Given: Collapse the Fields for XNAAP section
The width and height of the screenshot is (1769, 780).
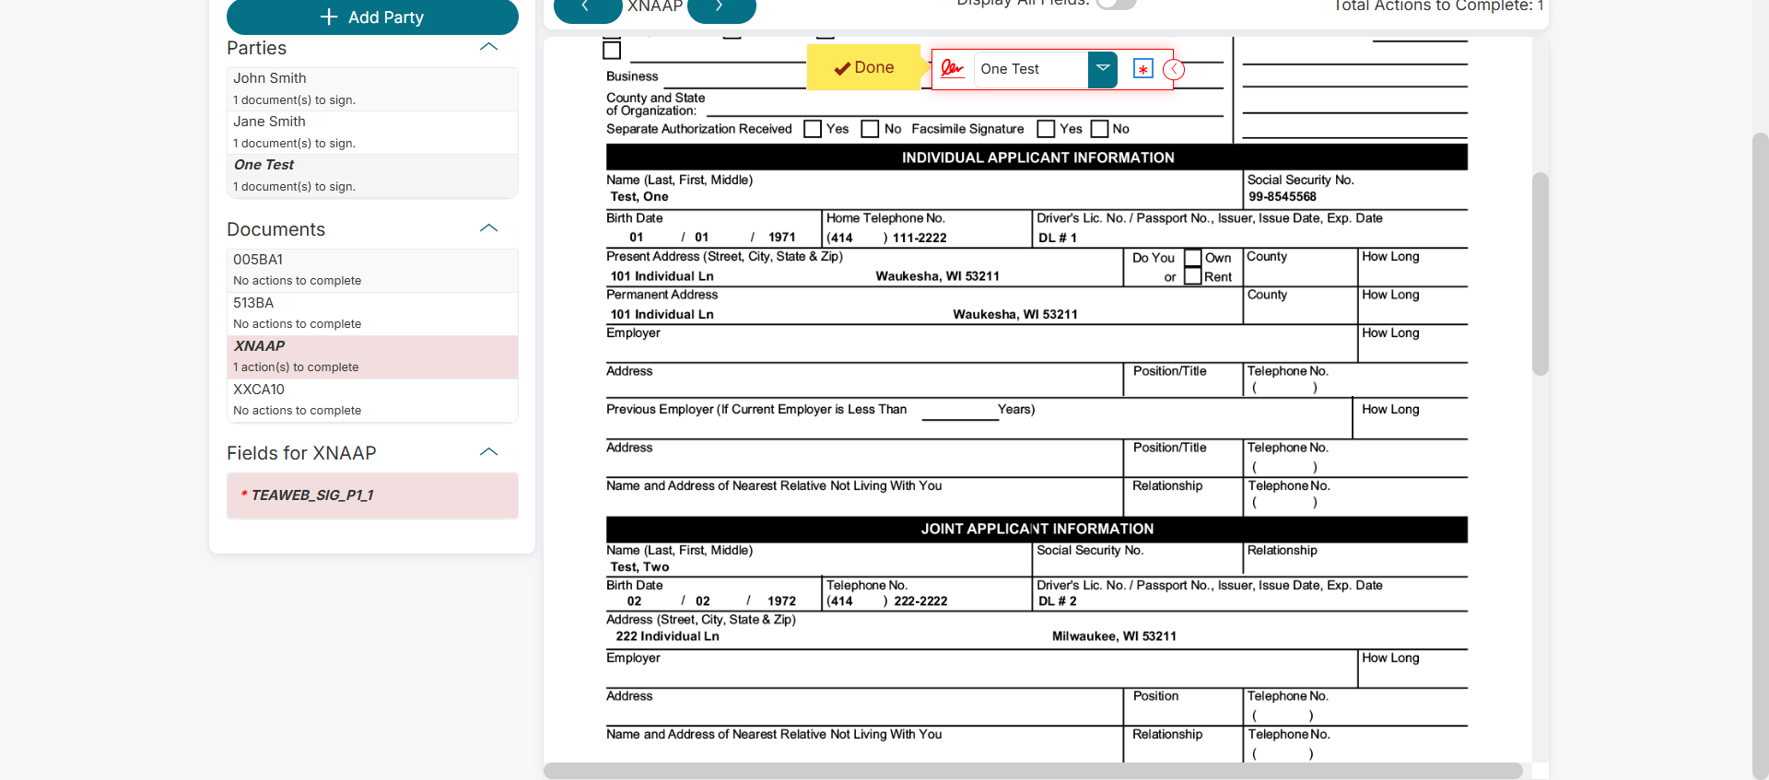Looking at the screenshot, I should click(x=489, y=452).
